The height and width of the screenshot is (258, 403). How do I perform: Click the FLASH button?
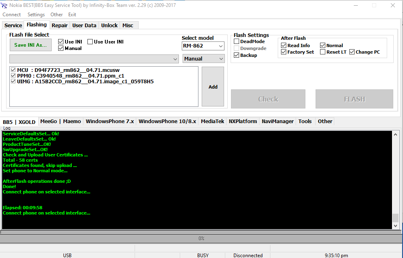click(355, 99)
